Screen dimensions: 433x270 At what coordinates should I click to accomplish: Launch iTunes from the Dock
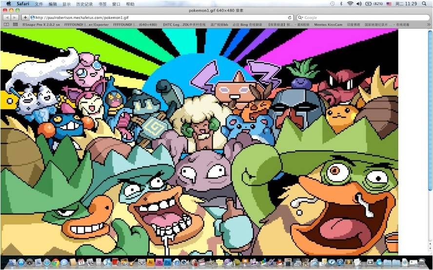(x=107, y=262)
